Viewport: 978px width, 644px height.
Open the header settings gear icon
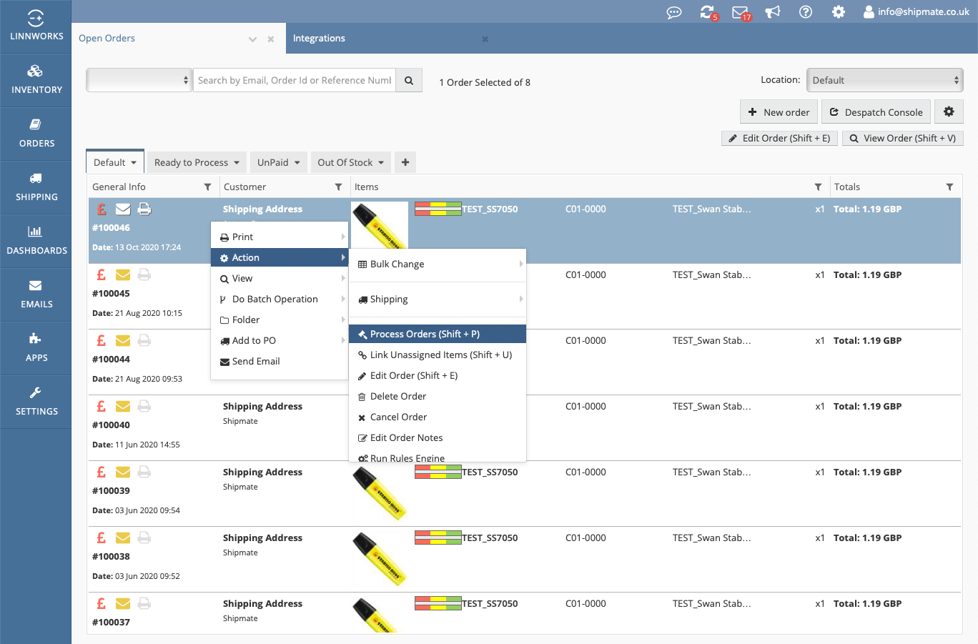pyautogui.click(x=839, y=12)
